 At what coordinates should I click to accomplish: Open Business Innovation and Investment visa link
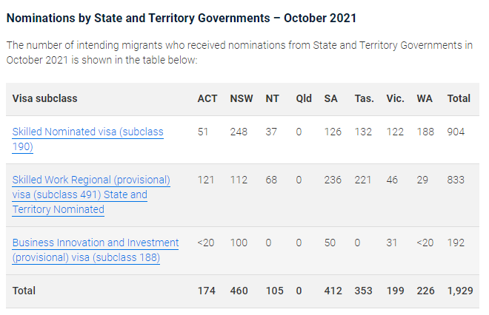click(x=96, y=243)
